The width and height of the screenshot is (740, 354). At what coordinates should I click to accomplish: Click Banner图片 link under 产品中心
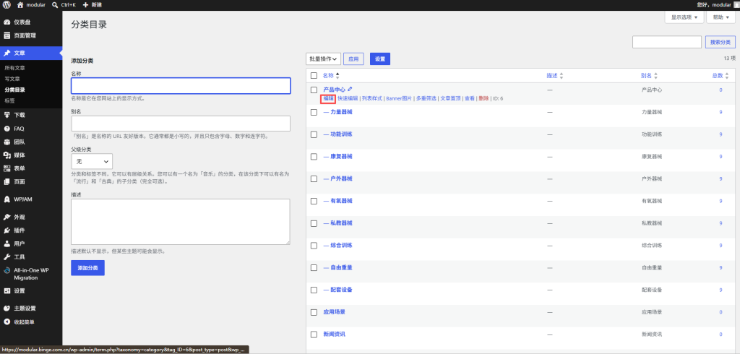[399, 99]
